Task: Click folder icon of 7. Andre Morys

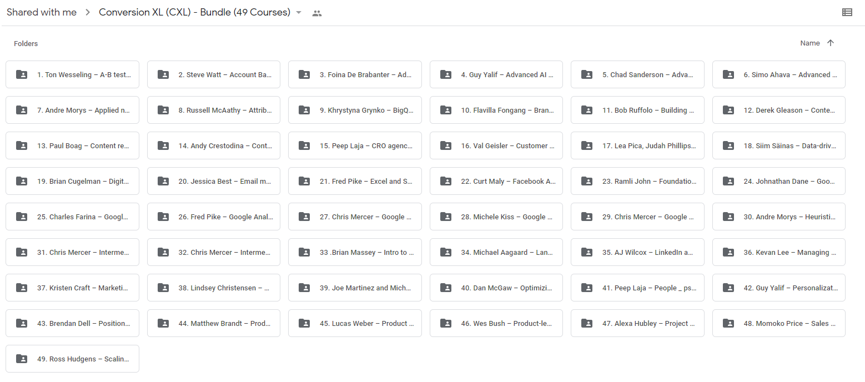Action: pyautogui.click(x=22, y=110)
